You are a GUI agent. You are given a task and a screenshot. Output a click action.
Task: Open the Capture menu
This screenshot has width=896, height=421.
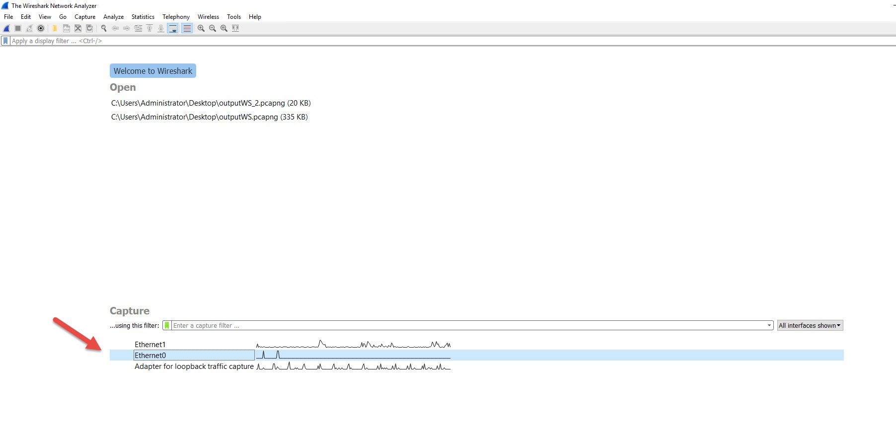[x=85, y=16]
